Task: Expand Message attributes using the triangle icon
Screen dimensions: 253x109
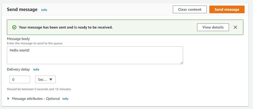Action: 8,99
